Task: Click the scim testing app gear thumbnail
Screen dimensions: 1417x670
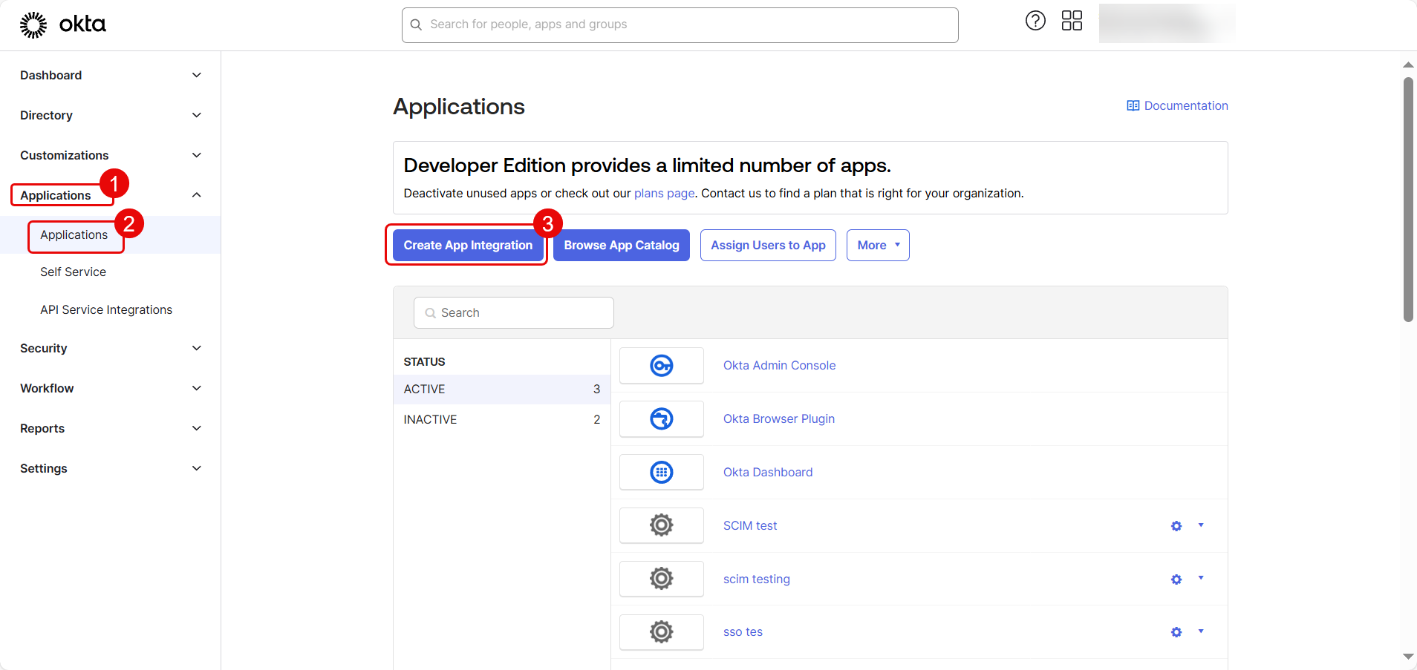Action: pos(661,579)
